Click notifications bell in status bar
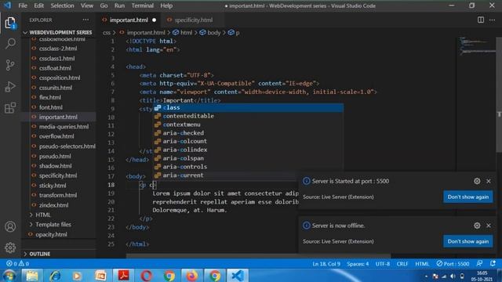The height and width of the screenshot is (282, 502). [x=493, y=263]
